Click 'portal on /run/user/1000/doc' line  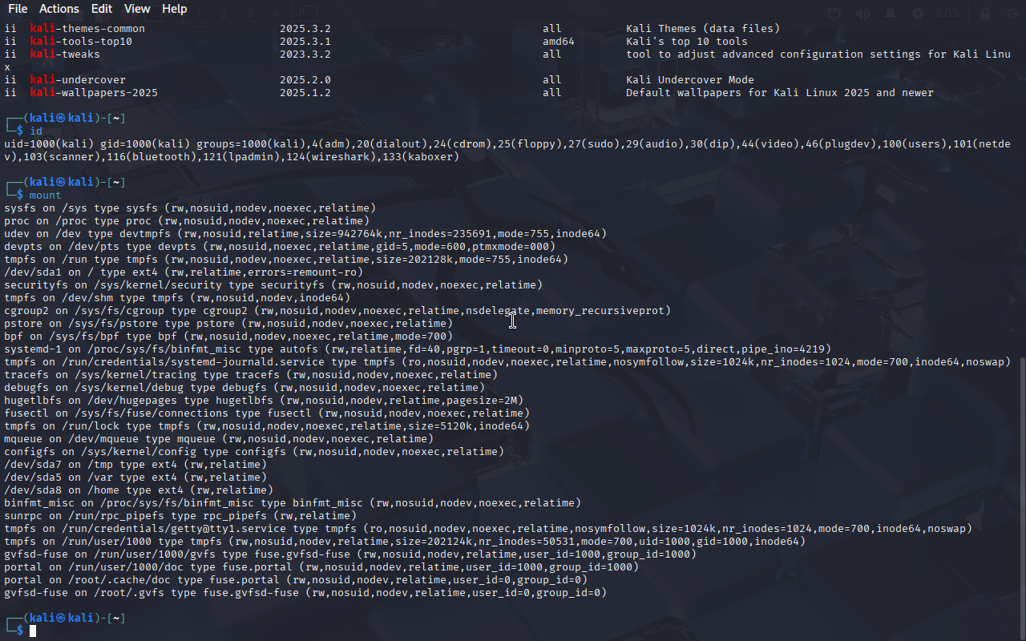click(x=321, y=567)
